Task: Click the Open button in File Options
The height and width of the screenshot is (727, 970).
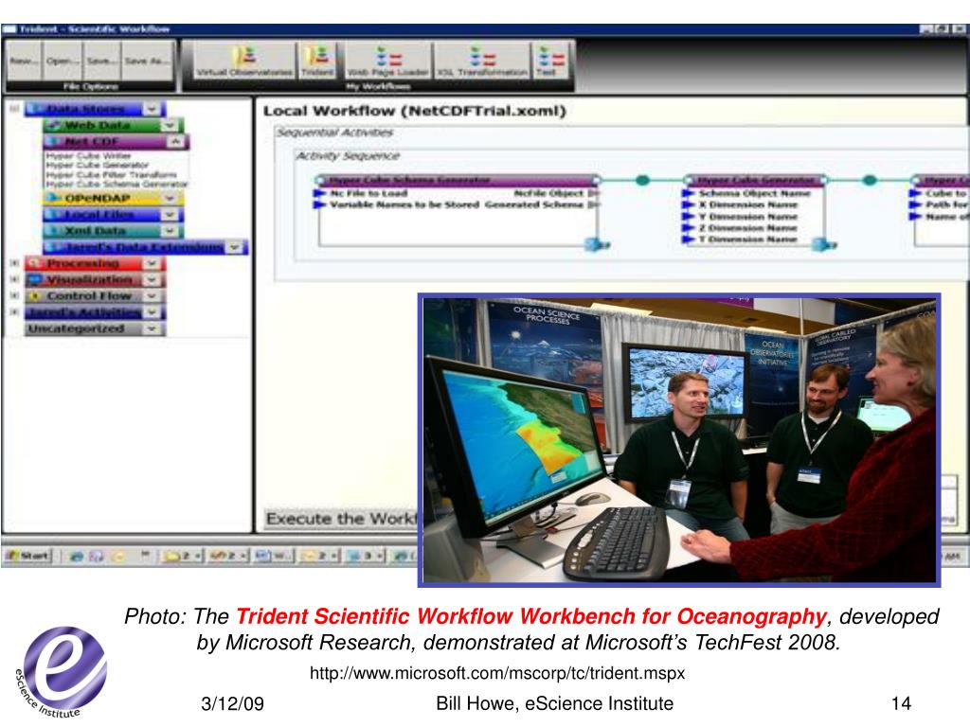Action: (63, 61)
